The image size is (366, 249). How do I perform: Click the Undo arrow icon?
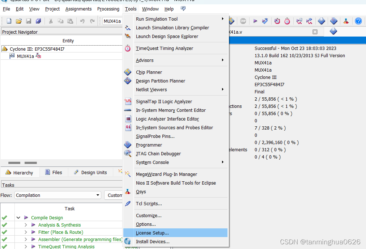pyautogui.click(x=82, y=21)
